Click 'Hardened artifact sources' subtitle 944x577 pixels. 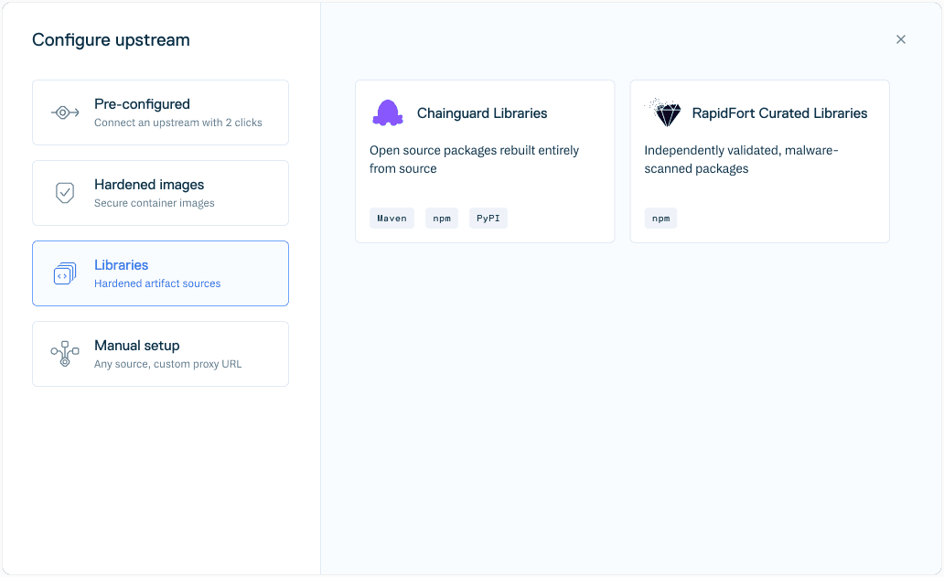157,283
